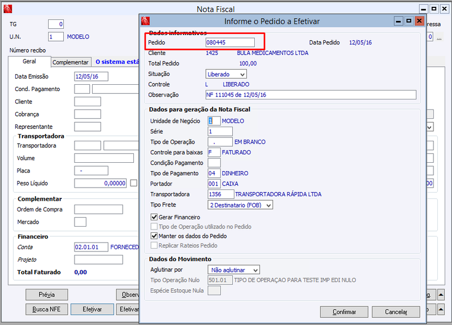Click the TG field in Nota Fiscal

pos(56,24)
